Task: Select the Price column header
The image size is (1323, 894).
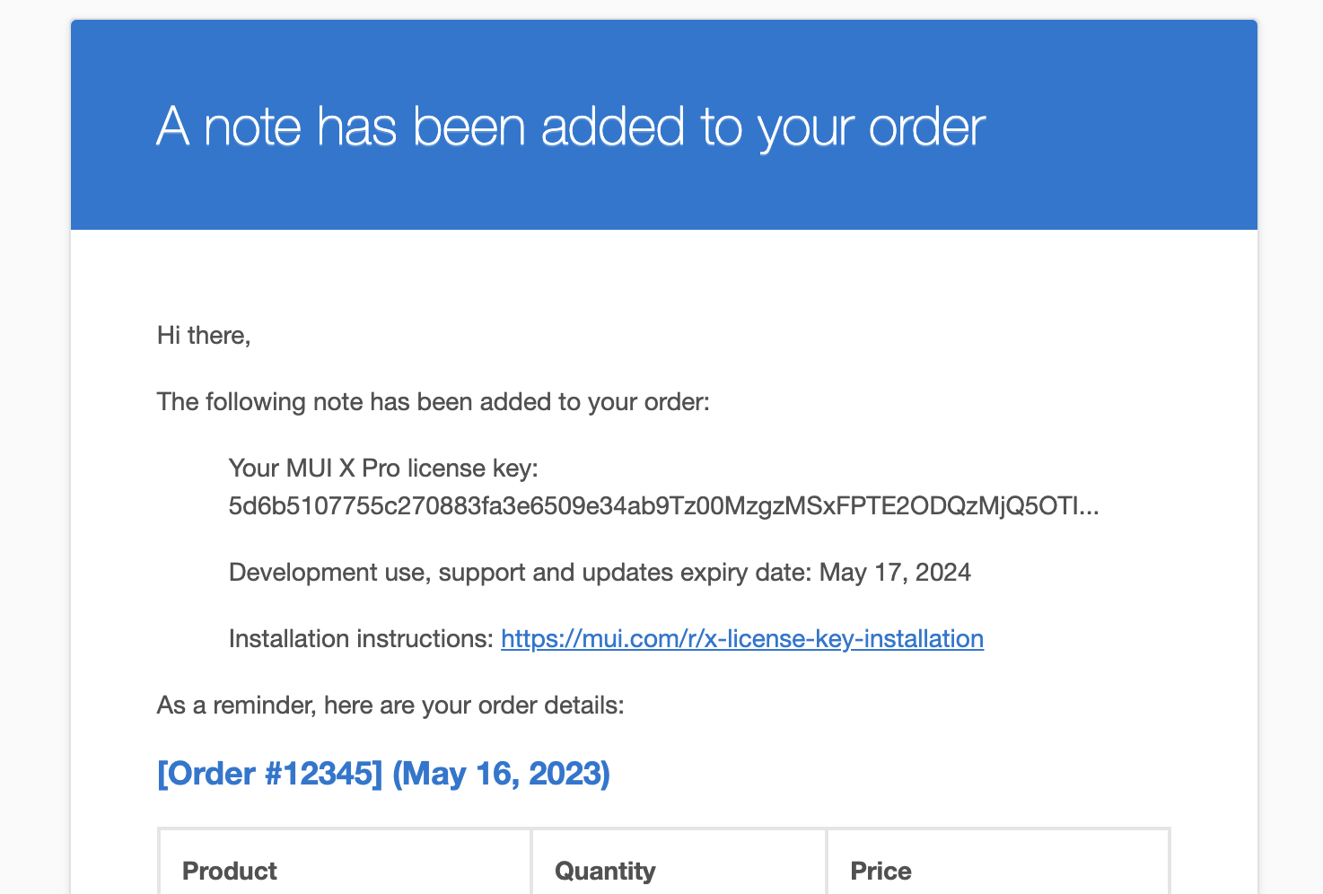Action: 881,871
